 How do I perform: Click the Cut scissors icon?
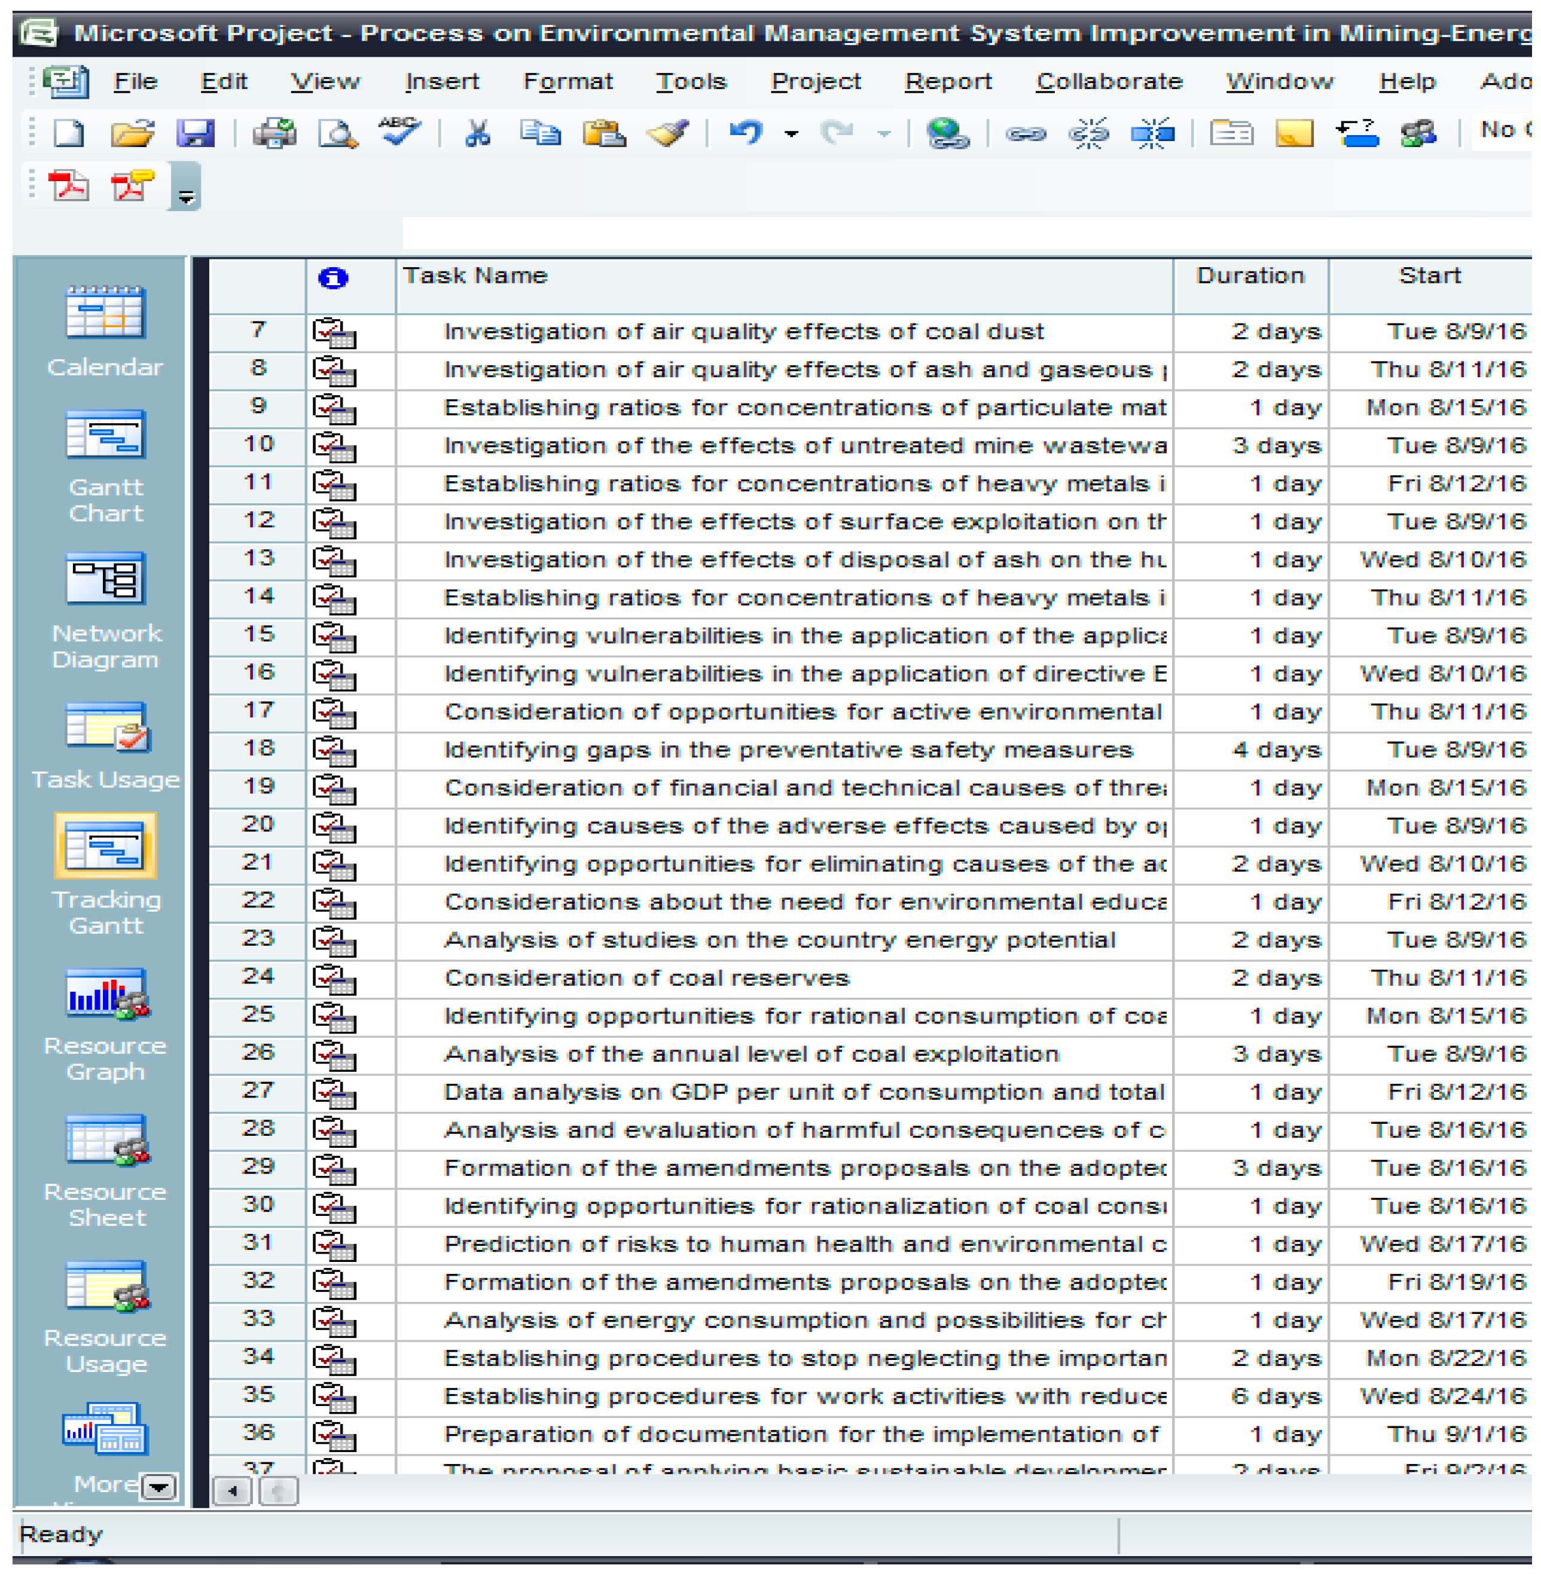click(478, 132)
